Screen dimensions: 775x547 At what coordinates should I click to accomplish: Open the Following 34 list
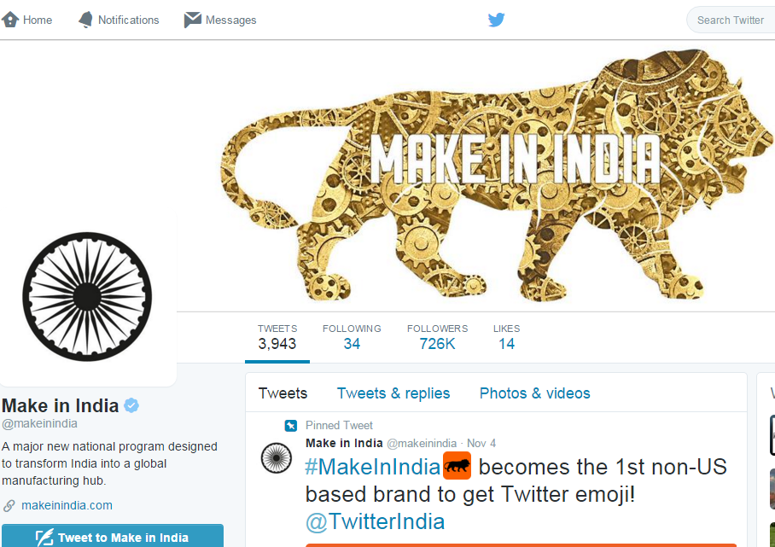(x=352, y=337)
